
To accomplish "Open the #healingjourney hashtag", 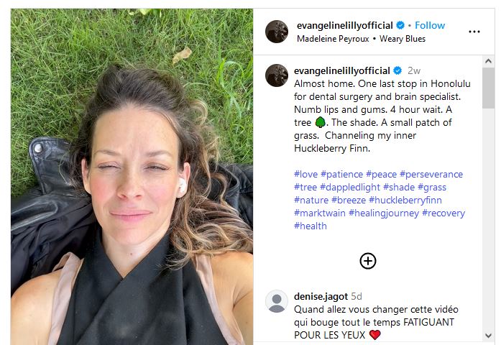I will pos(384,213).
